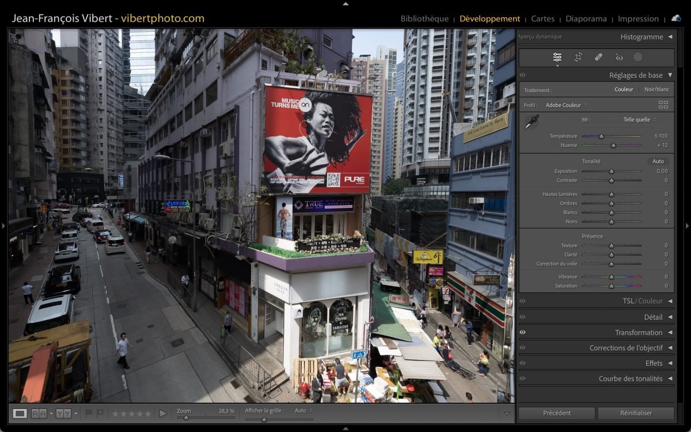Image resolution: width=691 pixels, height=432 pixels.
Task: Open the 'Telle quelle' white balance dropdown
Action: 639,120
